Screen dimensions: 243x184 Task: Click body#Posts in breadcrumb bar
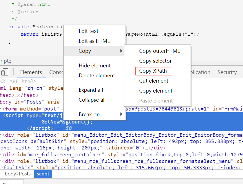(17, 174)
